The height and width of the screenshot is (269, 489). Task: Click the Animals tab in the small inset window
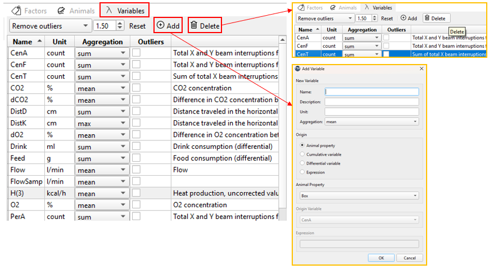(x=343, y=7)
